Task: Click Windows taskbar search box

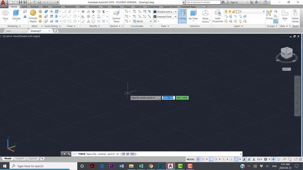Action: (x=43, y=166)
